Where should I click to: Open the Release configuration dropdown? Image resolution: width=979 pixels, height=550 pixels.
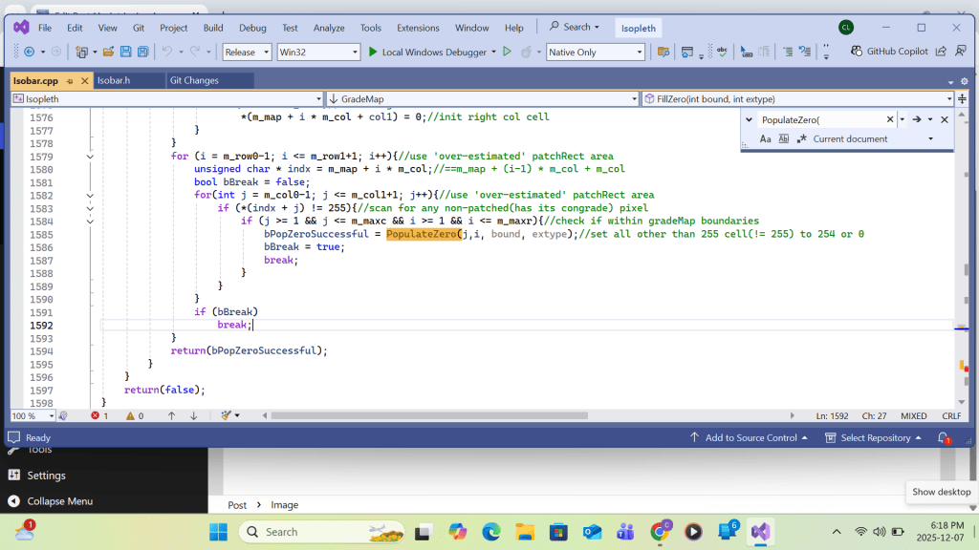[x=247, y=52]
